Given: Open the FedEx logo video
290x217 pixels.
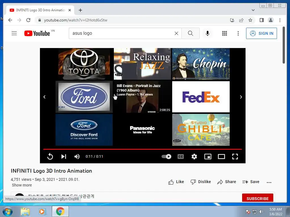Looking at the screenshot, I should [x=201, y=97].
